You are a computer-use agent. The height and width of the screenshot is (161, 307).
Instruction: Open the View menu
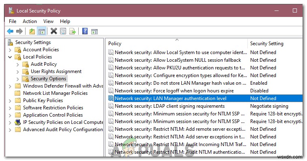[x=48, y=21]
